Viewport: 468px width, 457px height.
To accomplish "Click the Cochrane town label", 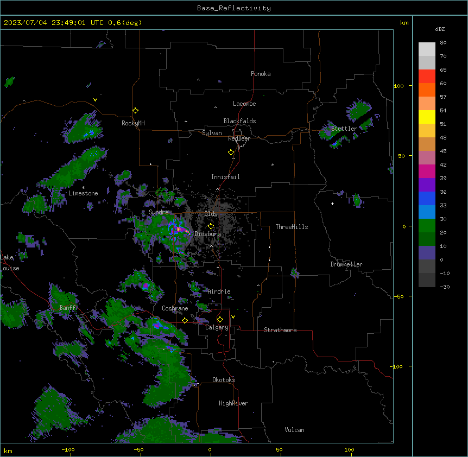I will [175, 308].
